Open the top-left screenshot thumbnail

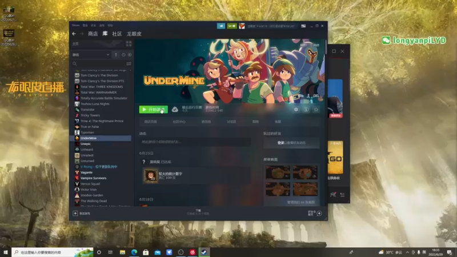pos(278,172)
